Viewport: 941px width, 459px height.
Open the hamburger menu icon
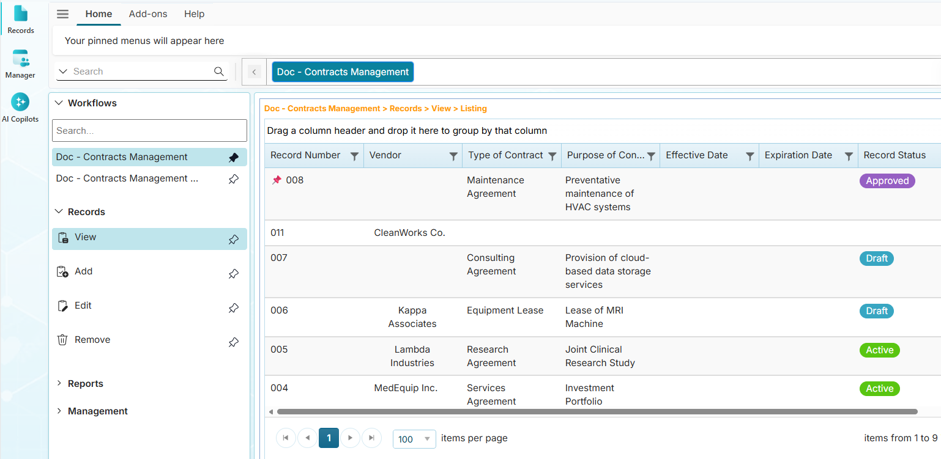point(62,13)
